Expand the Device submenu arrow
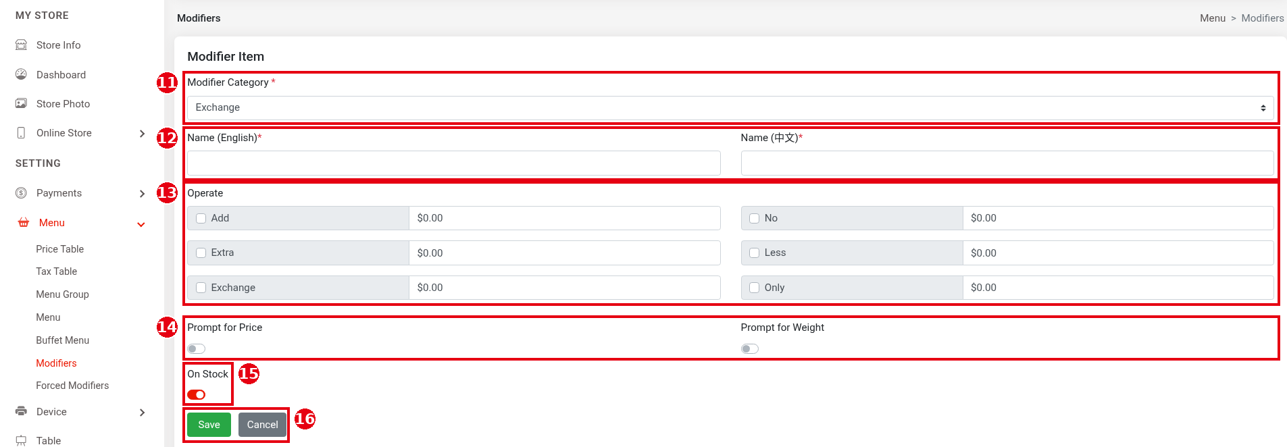Viewport: 1287px width, 447px height. (142, 413)
